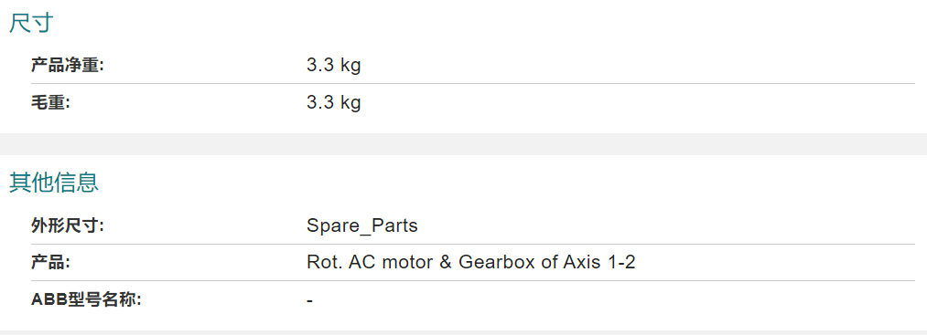This screenshot has height=335, width=927.
Task: Click the separator line under the 外形尺寸 row
Action: tap(473, 244)
